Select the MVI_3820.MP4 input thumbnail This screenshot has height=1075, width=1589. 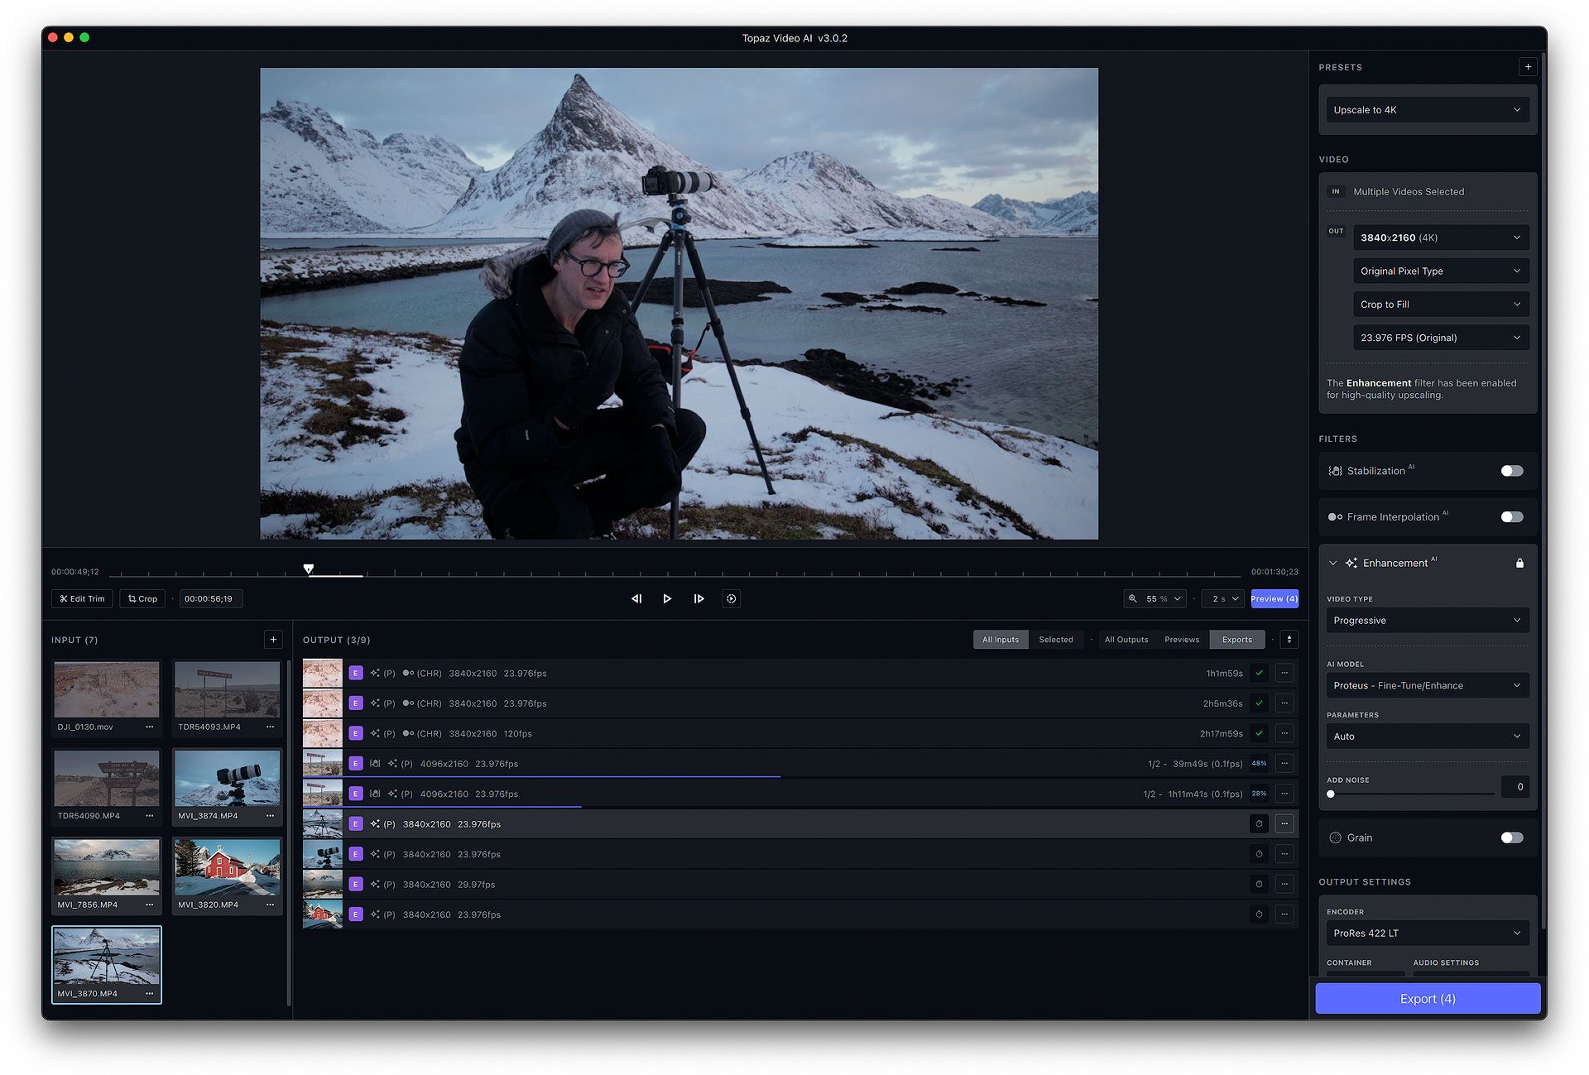228,867
